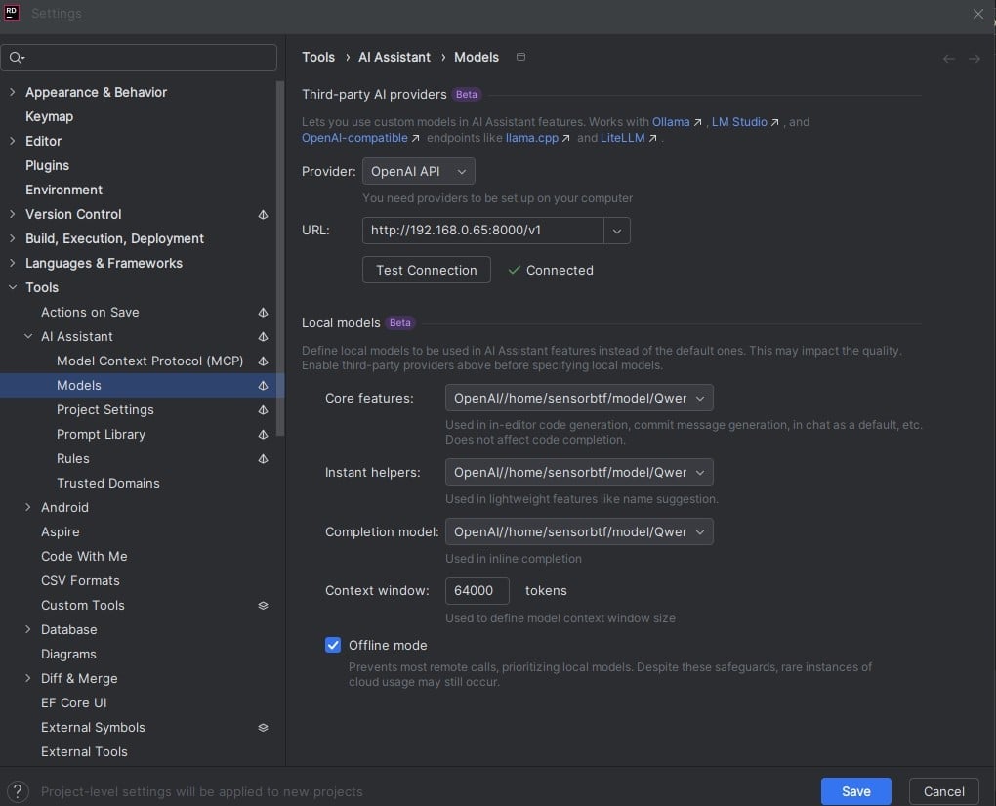Click the Context window tokens field

477,590
